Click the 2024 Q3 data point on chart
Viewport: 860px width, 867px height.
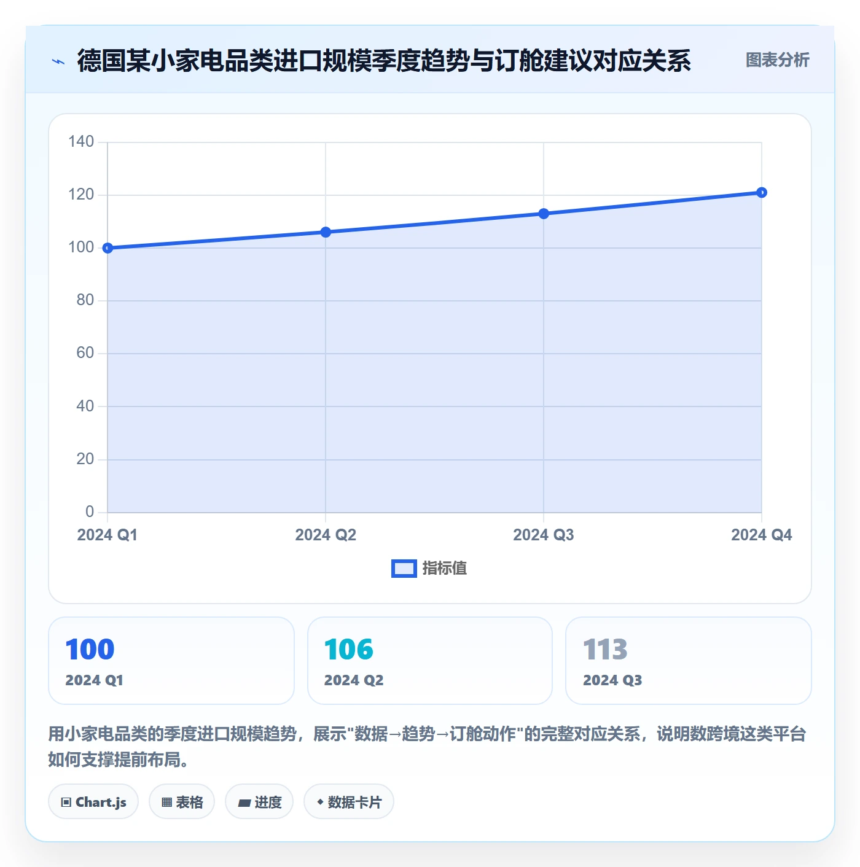pyautogui.click(x=544, y=214)
